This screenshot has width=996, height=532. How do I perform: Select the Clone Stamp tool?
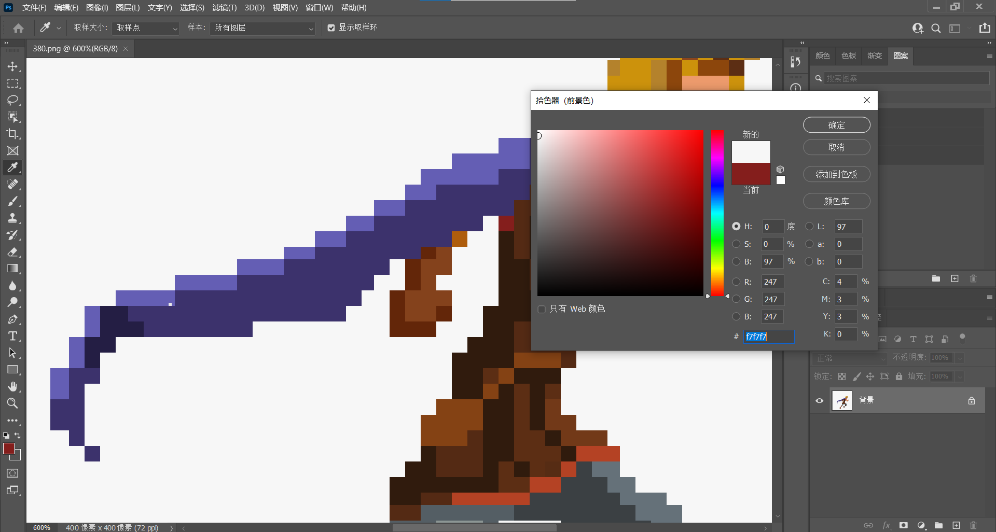coord(12,218)
